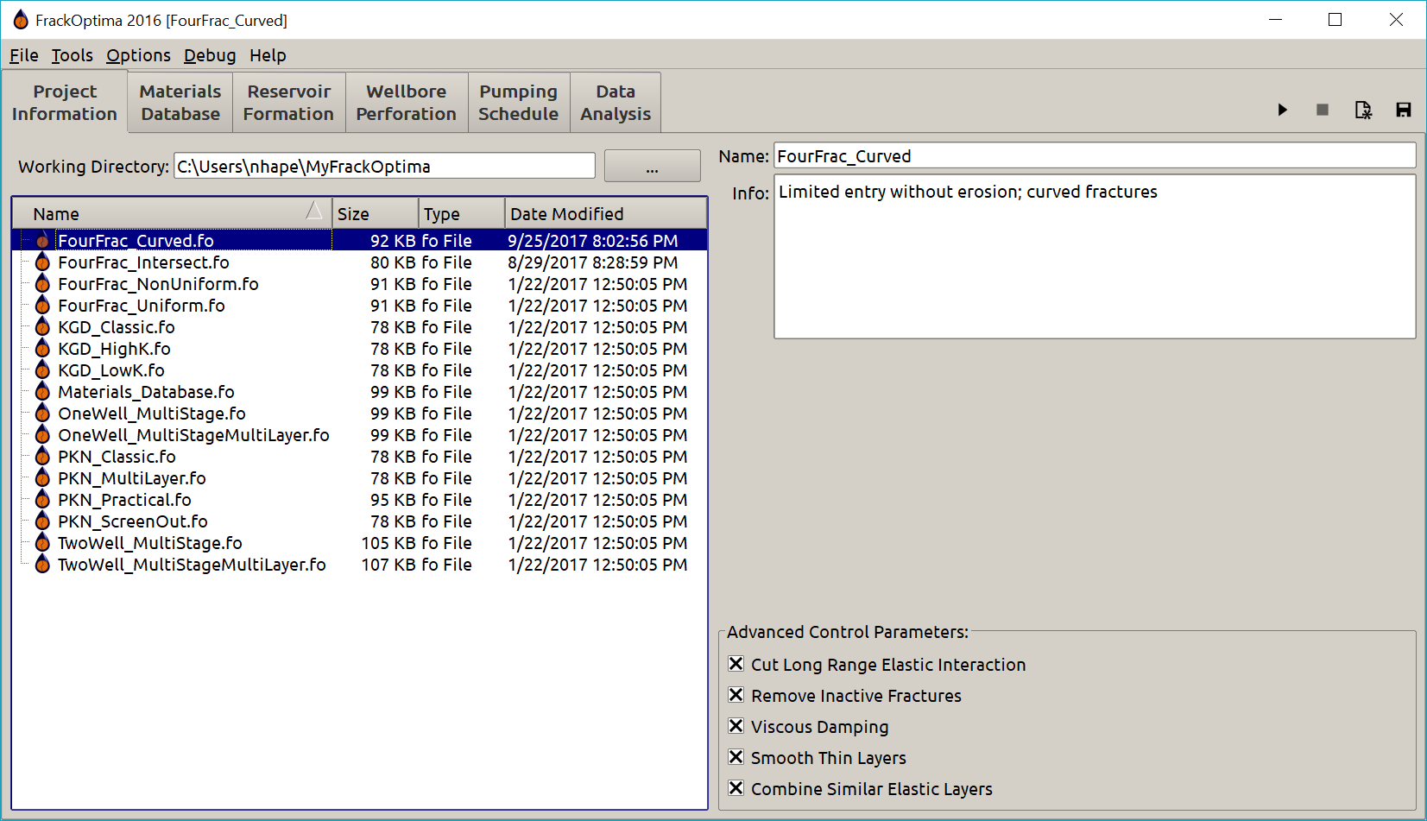This screenshot has height=821, width=1427.
Task: Select the Project Information tab
Action: click(x=65, y=103)
